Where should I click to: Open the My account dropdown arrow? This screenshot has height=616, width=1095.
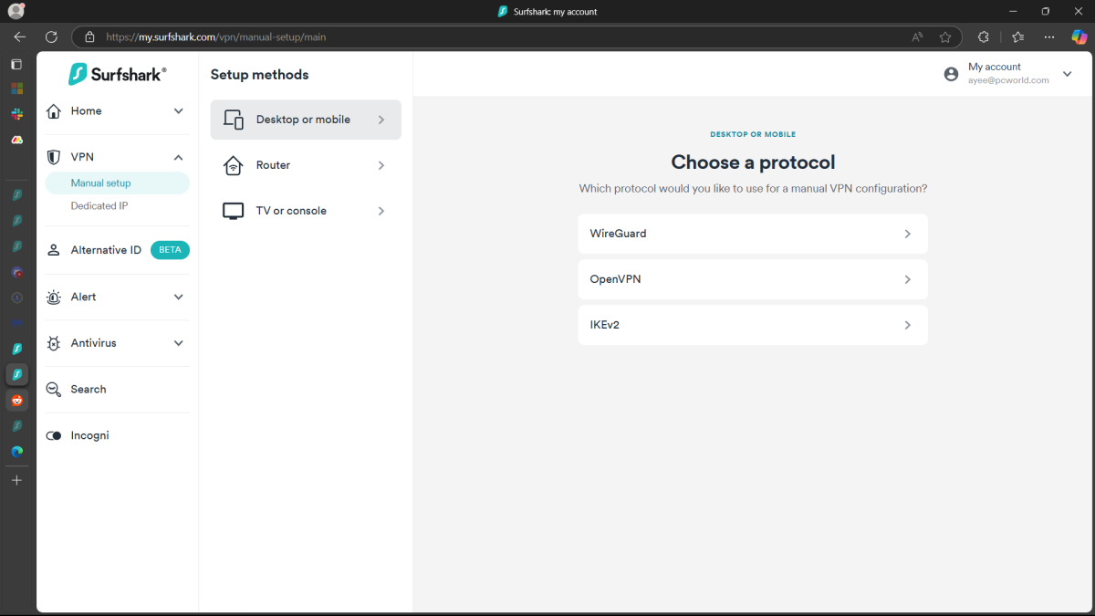coord(1068,74)
